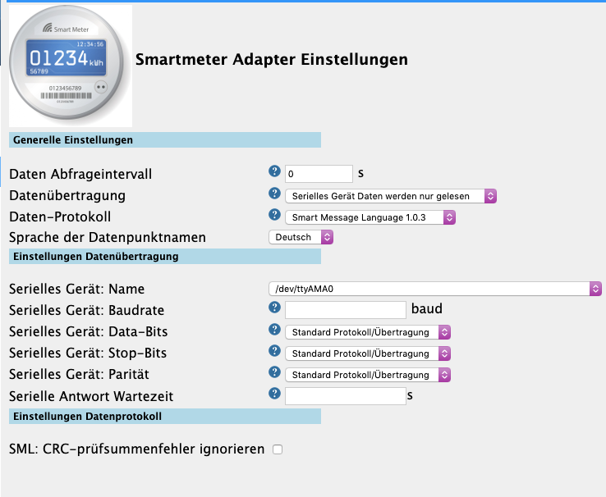Focus the Baudrate input field

point(346,310)
